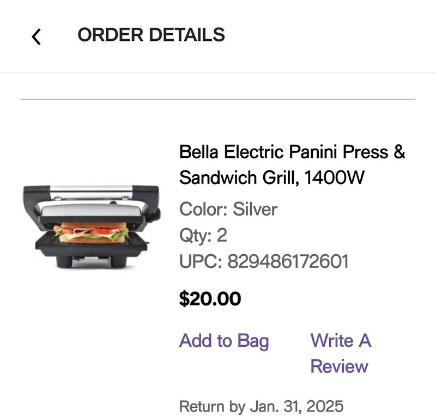Click the horizontal divider line
The width and height of the screenshot is (436, 417).
[218, 100]
